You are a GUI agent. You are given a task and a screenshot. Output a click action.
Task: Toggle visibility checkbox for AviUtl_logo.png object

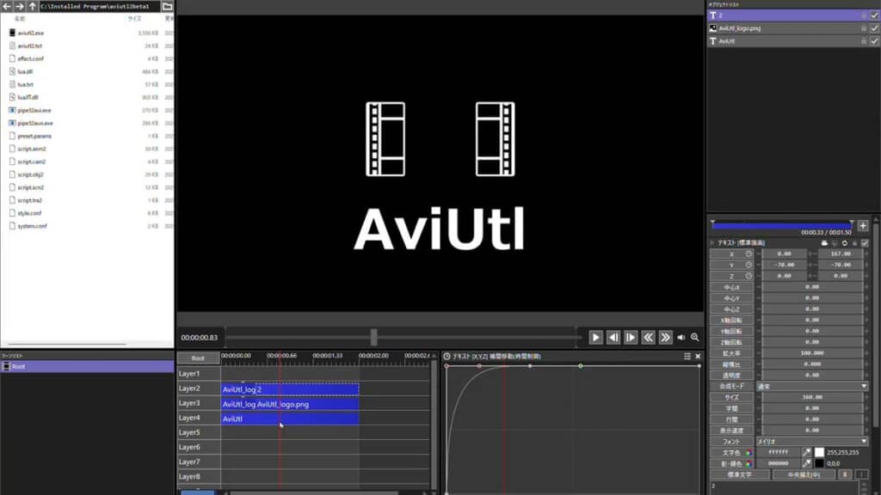pos(874,28)
